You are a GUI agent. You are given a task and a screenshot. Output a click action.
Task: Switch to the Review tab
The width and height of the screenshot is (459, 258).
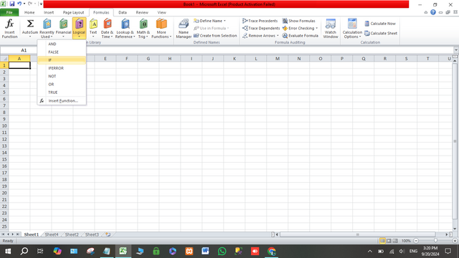(142, 12)
